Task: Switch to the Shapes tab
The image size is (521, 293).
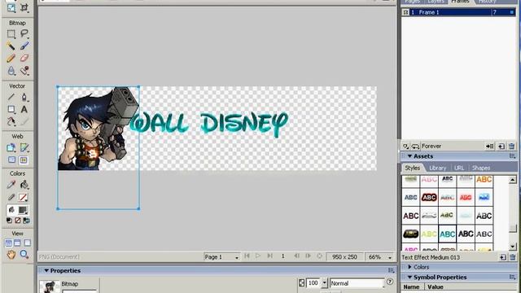Action: coord(481,168)
